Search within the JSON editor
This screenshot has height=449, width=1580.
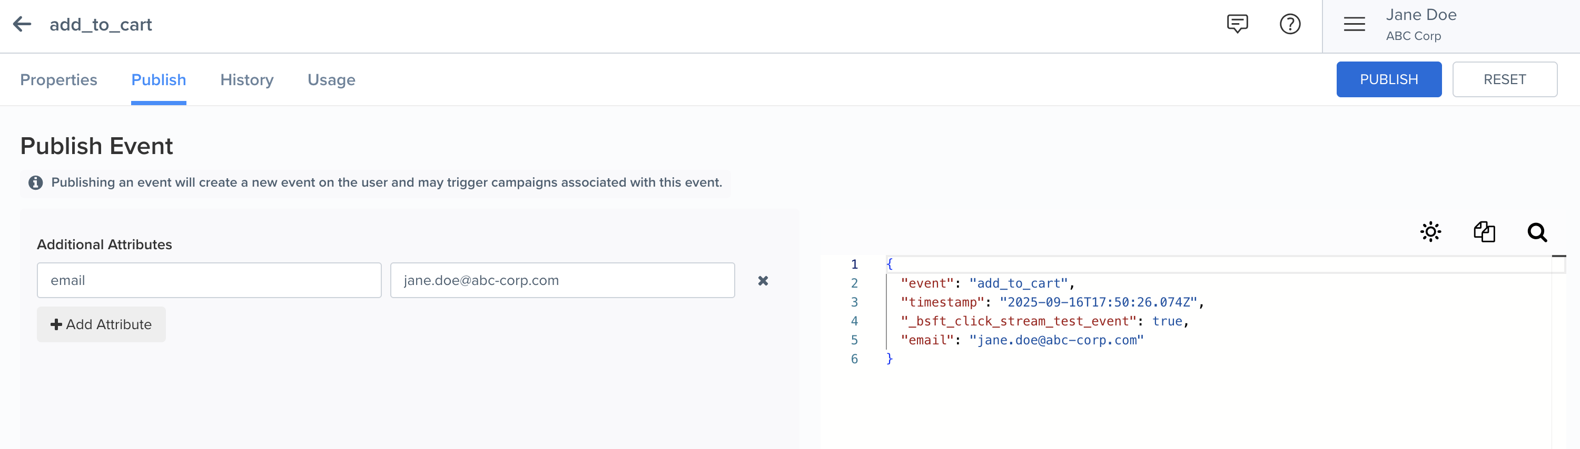coord(1537,232)
